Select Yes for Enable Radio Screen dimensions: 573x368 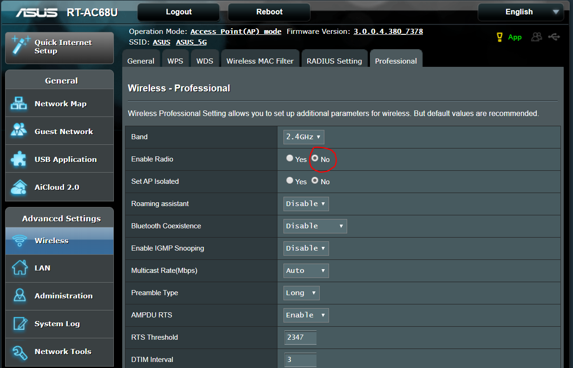pos(290,159)
